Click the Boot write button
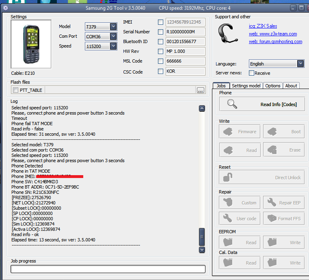This screenshot has height=280, width=309. pos(284,131)
